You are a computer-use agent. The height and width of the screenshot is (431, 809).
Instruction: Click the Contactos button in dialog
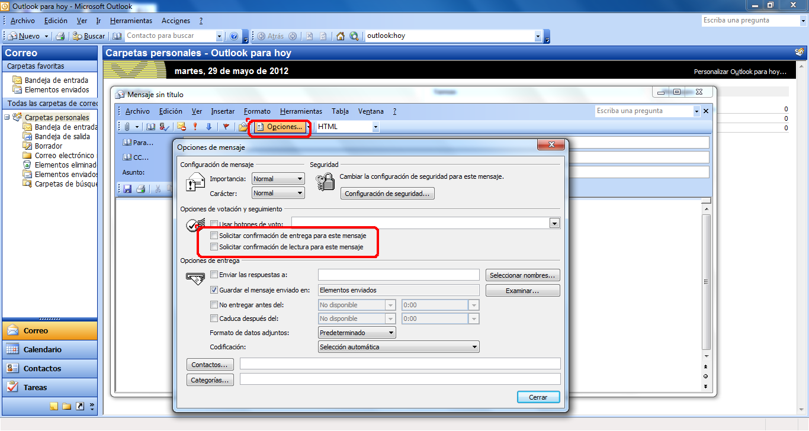pos(210,364)
